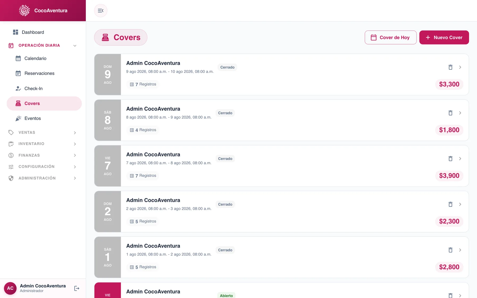Click trash icon on $3,900 cover
The width and height of the screenshot is (477, 298).
pyautogui.click(x=450, y=159)
